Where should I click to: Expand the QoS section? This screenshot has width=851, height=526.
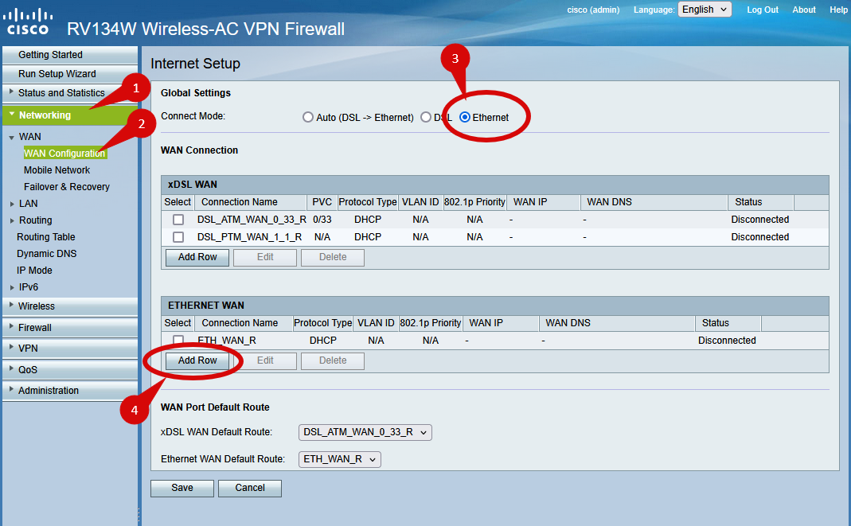70,370
